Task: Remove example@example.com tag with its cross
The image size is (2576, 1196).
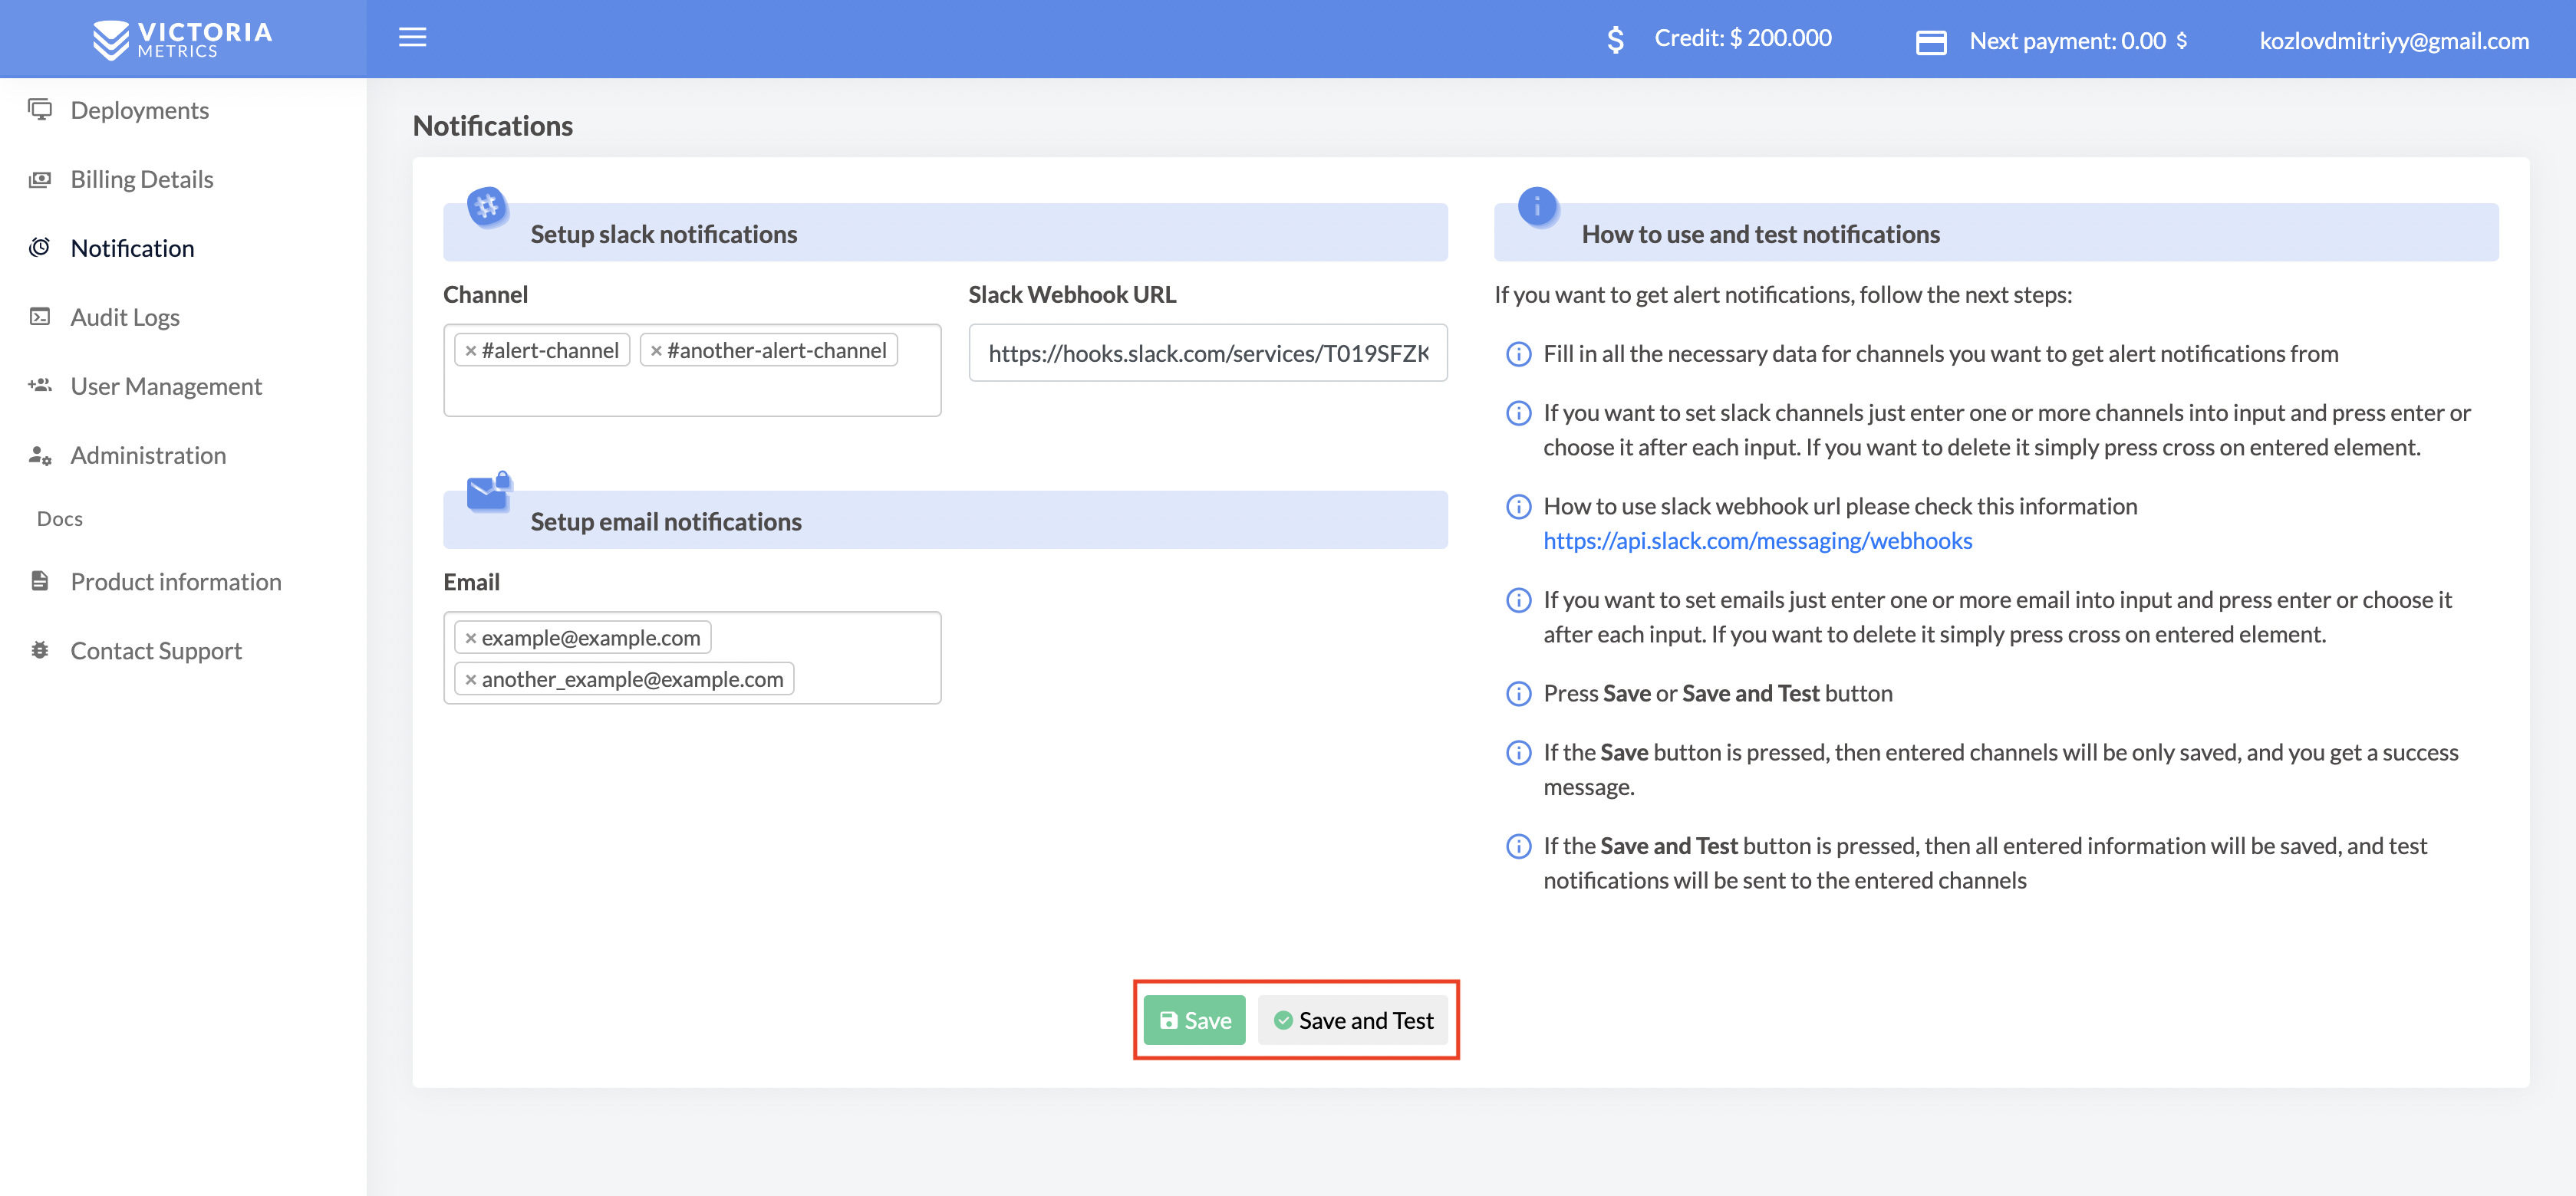Action: pyautogui.click(x=470, y=639)
